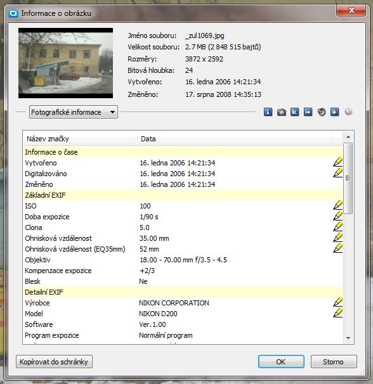Click the photo thumbnail preview
The image size is (373, 384).
(x=66, y=63)
